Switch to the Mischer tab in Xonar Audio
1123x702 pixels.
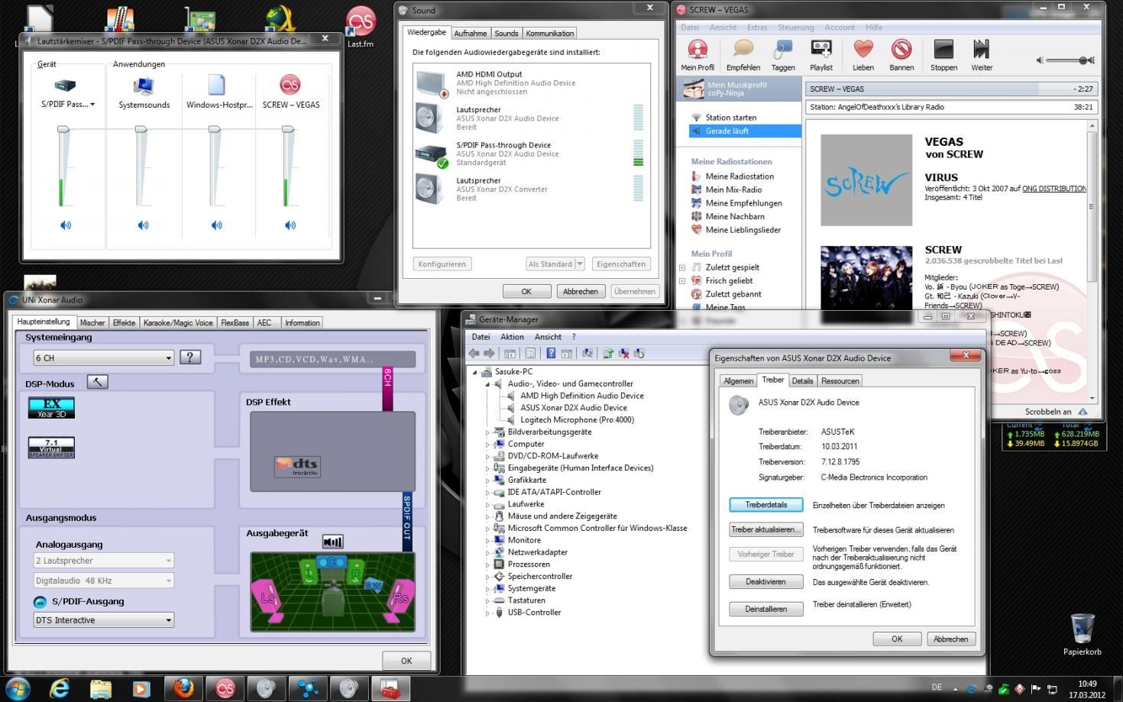92,322
